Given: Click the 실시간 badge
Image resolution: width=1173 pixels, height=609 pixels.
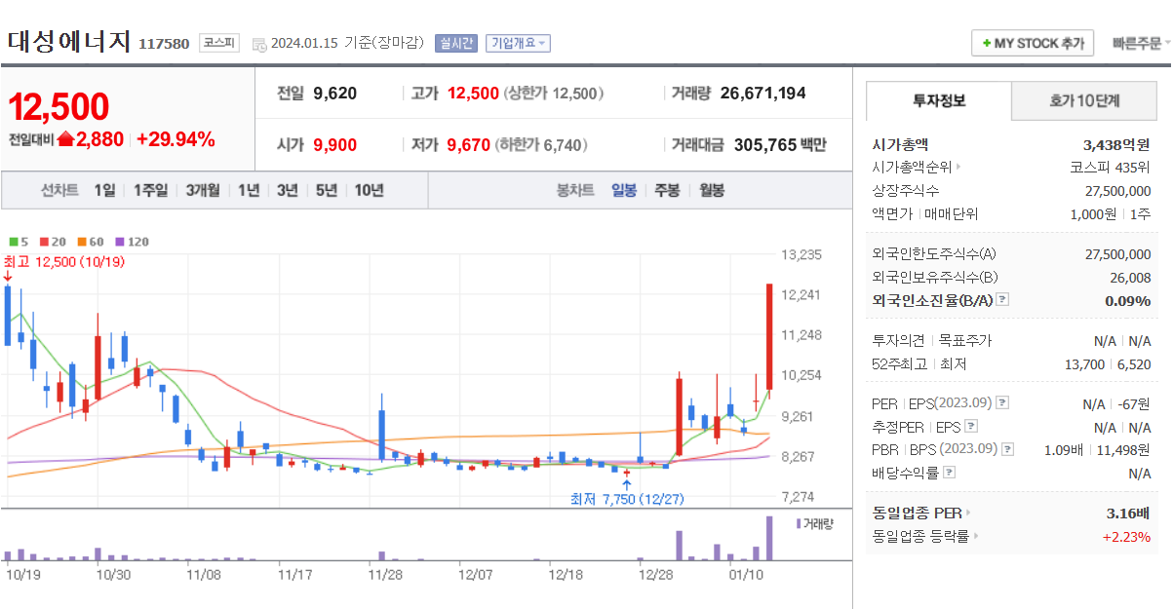Looking at the screenshot, I should coord(456,43).
